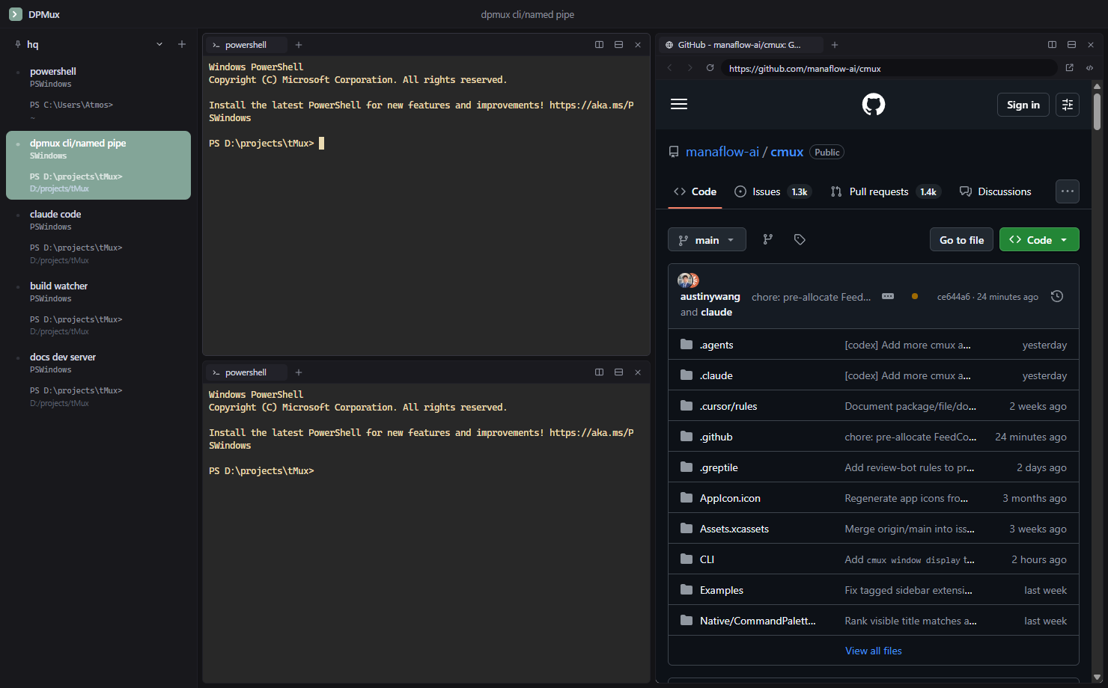Open GitHub hamburger navigation menu
The image size is (1108, 688).
pyautogui.click(x=679, y=104)
